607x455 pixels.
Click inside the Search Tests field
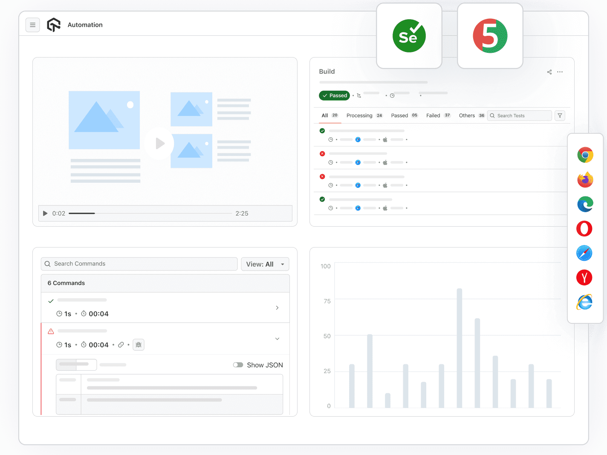(519, 115)
